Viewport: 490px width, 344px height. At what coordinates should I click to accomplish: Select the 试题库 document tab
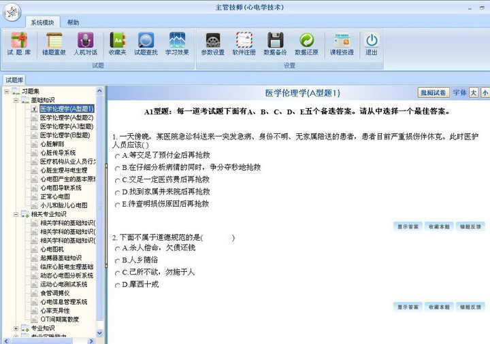tap(14, 80)
